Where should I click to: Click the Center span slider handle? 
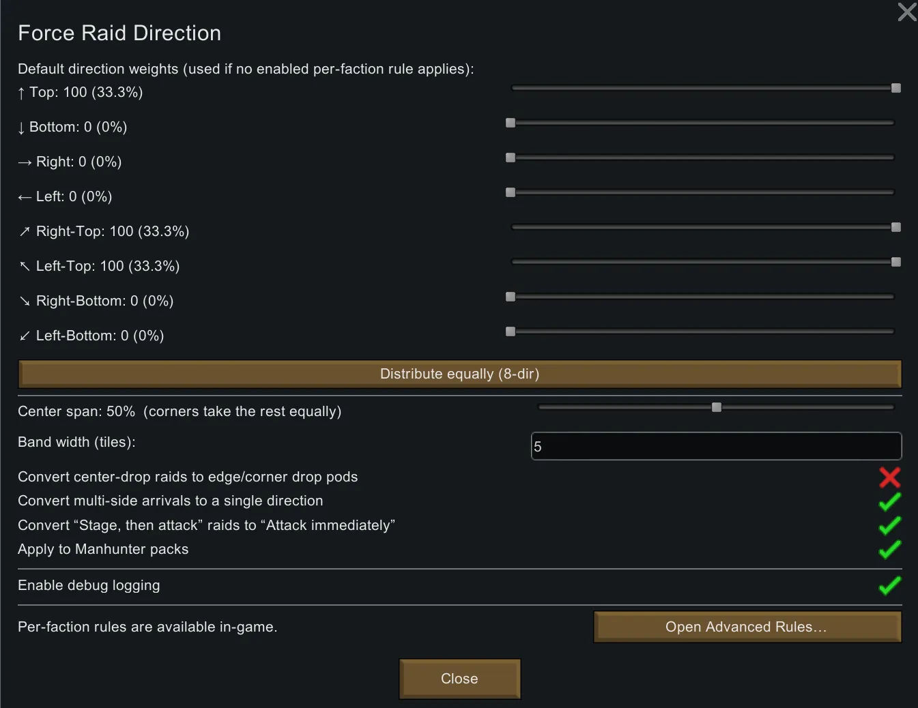coord(717,407)
